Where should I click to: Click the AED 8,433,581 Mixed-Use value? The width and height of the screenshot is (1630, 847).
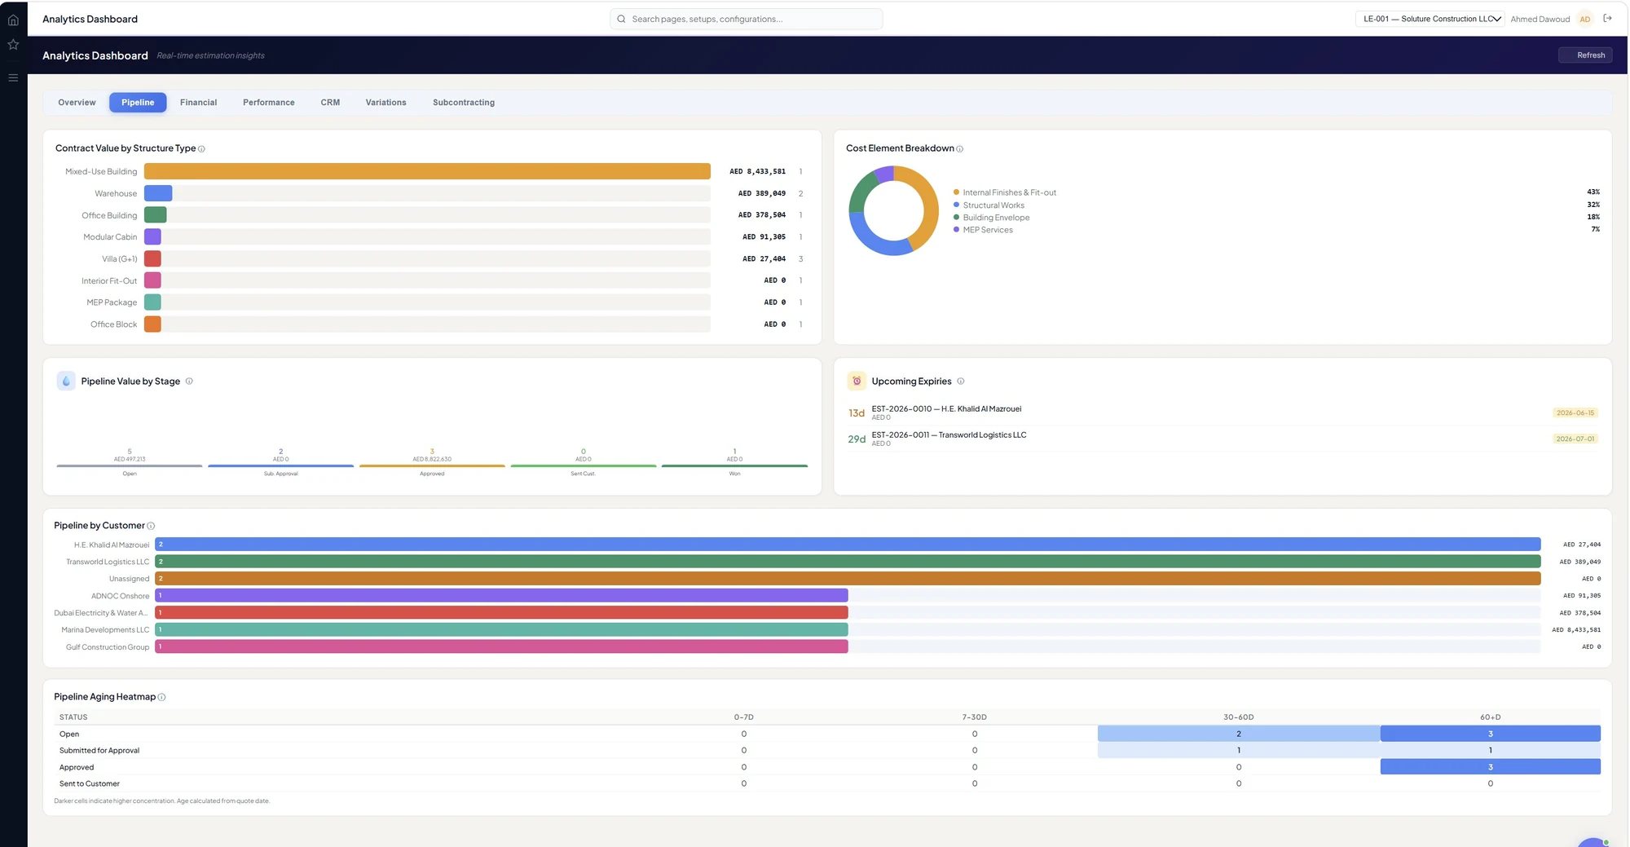pos(758,171)
